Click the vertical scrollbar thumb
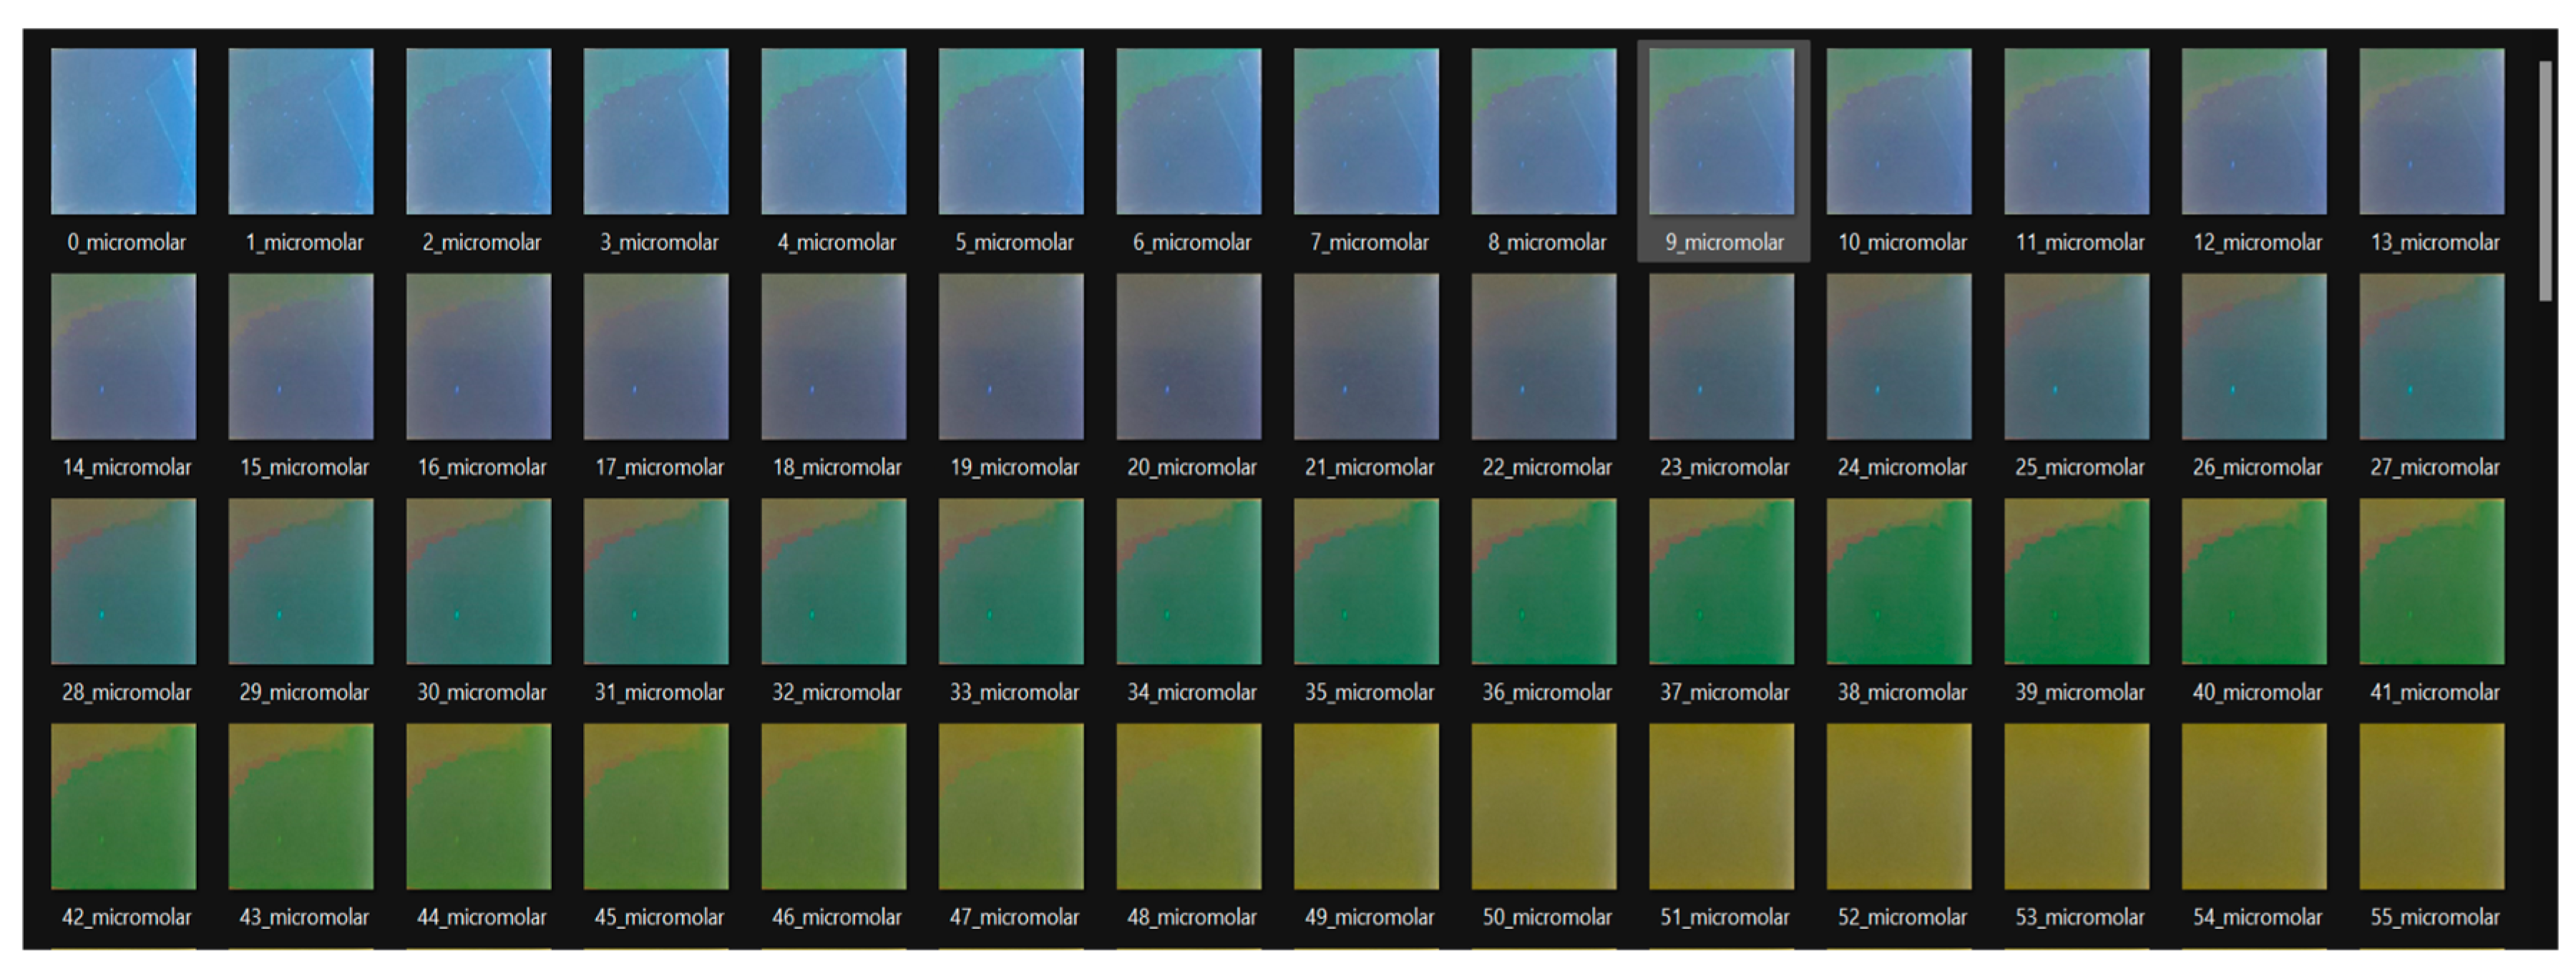 click(2545, 180)
